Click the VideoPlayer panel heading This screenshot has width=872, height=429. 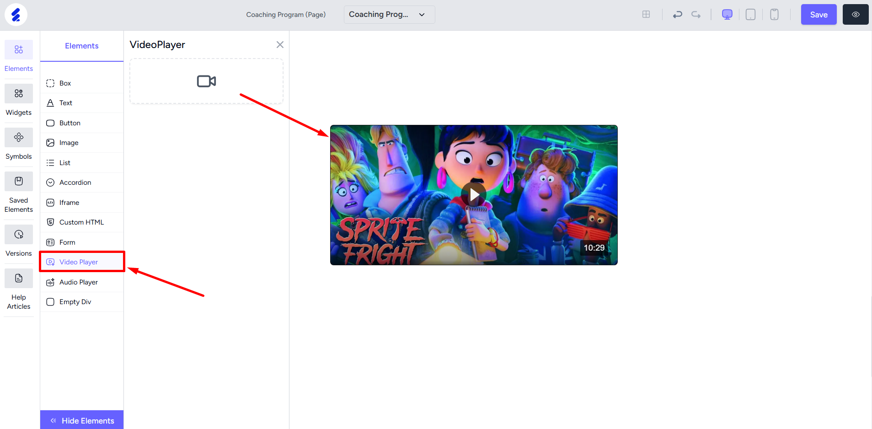(157, 45)
